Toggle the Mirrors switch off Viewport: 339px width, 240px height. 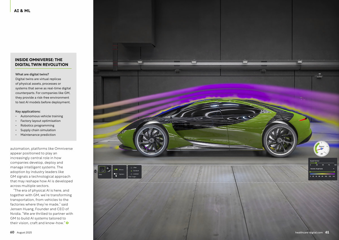(x=116, y=170)
